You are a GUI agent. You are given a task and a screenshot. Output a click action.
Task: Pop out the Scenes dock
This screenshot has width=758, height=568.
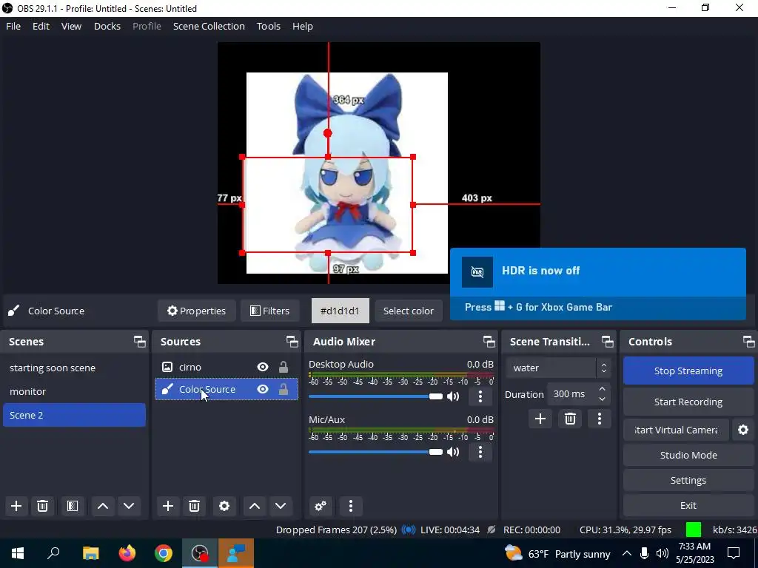point(140,342)
